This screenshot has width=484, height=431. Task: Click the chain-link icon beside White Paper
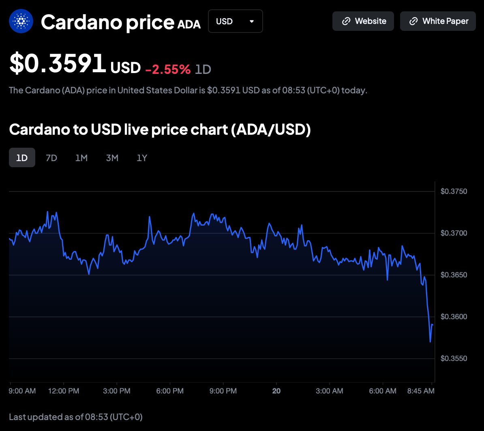(413, 21)
